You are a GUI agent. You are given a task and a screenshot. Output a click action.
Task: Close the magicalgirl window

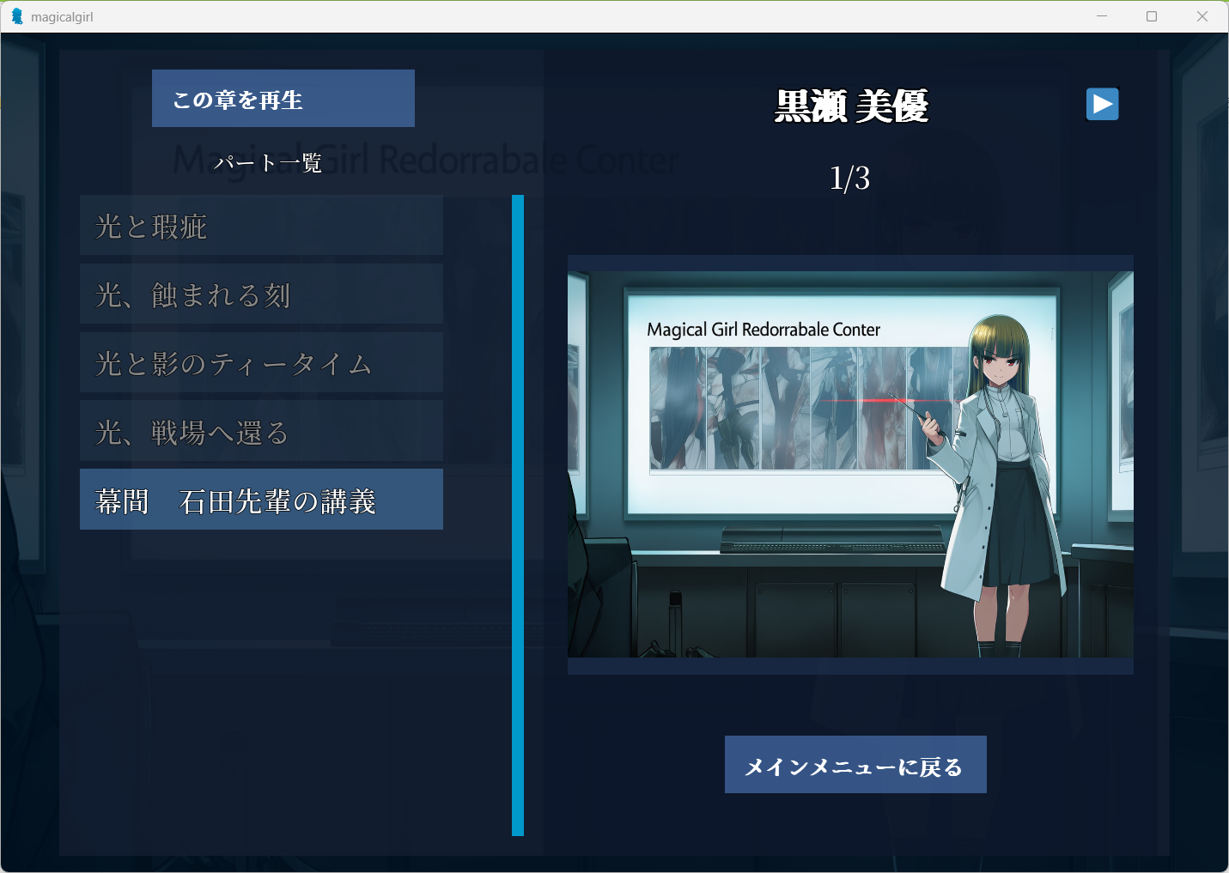[x=1202, y=16]
